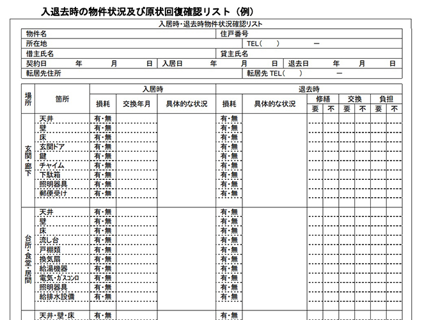This screenshot has height=320, width=422.
Task: Click the 貸主氏名 field label
Action: point(234,53)
